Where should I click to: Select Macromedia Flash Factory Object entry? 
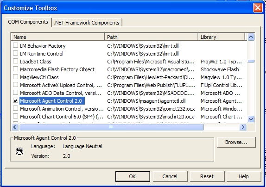pos(57,69)
